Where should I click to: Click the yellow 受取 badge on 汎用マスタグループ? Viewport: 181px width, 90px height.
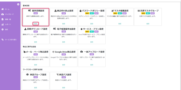coord(143,13)
